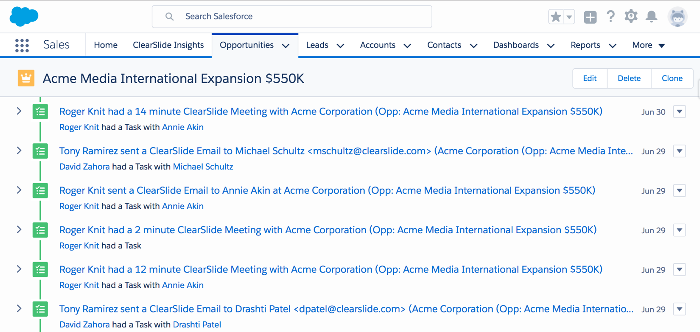
Task: Expand the Accounts tab dropdown chevron
Action: (x=407, y=46)
